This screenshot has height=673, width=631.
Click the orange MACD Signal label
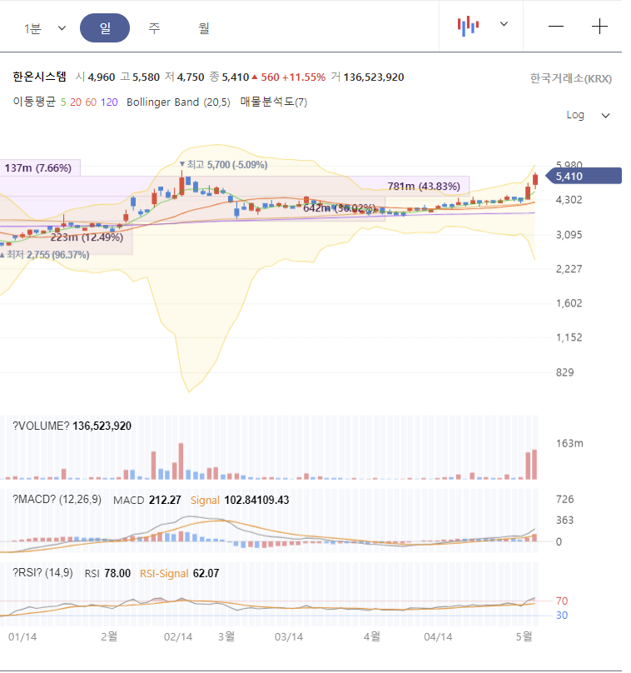pyautogui.click(x=205, y=500)
